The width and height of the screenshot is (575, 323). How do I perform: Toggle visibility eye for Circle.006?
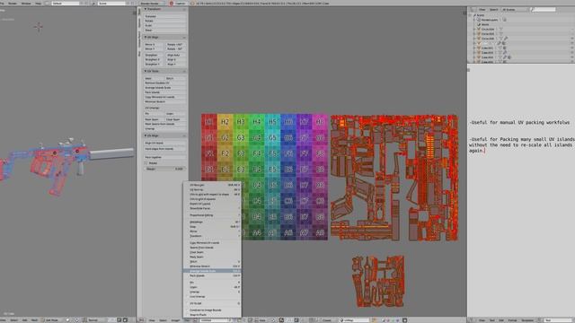(x=571, y=39)
